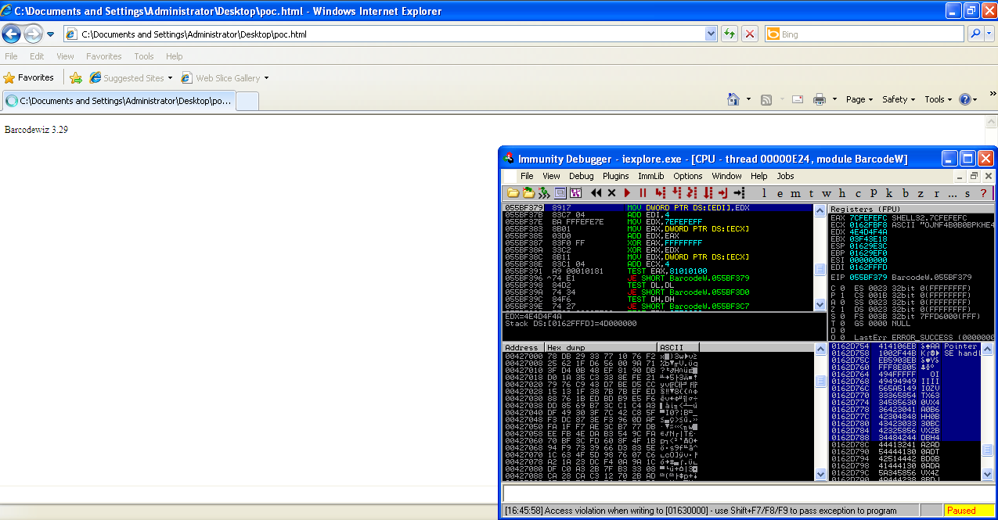The width and height of the screenshot is (998, 520).
Task: Open the IE recent pages dropdown arrow
Action: coord(50,34)
